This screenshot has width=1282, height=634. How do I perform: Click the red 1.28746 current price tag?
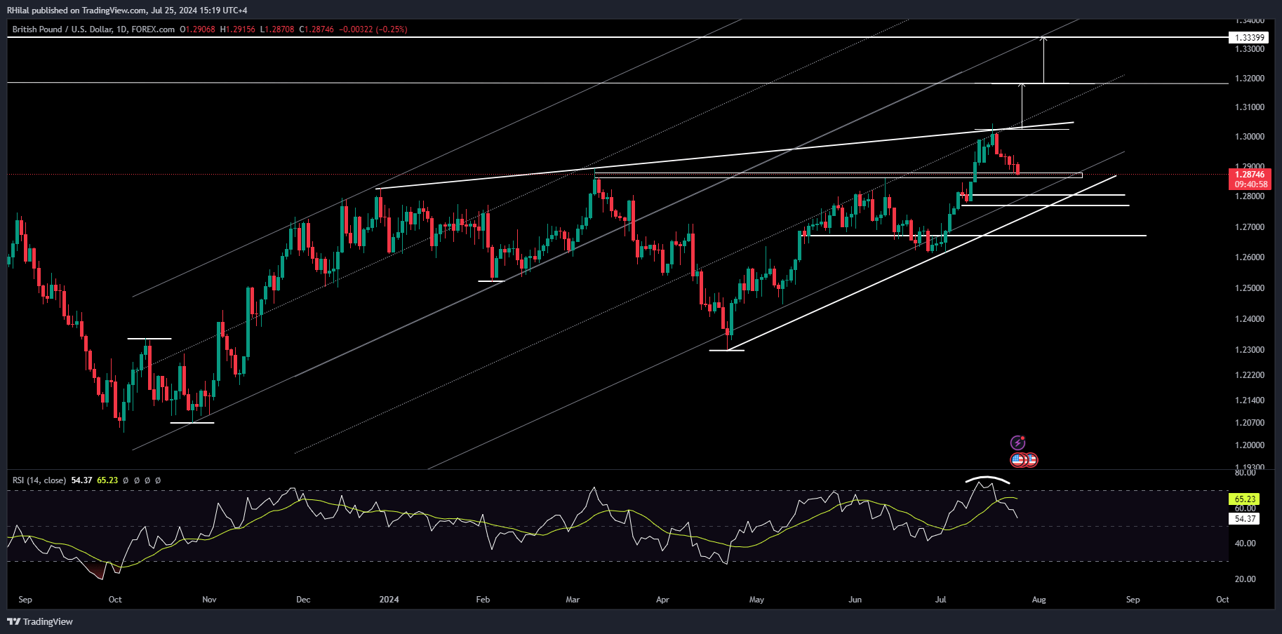(x=1250, y=175)
